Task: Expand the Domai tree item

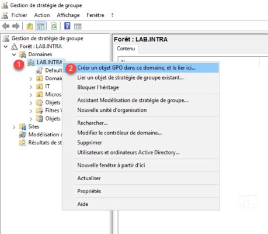Action: click(x=31, y=79)
